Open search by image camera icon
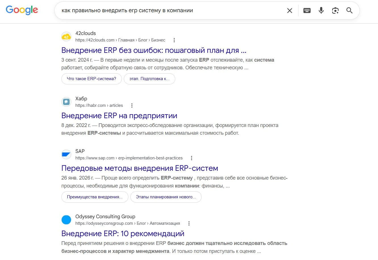The width and height of the screenshot is (378, 260). click(335, 11)
